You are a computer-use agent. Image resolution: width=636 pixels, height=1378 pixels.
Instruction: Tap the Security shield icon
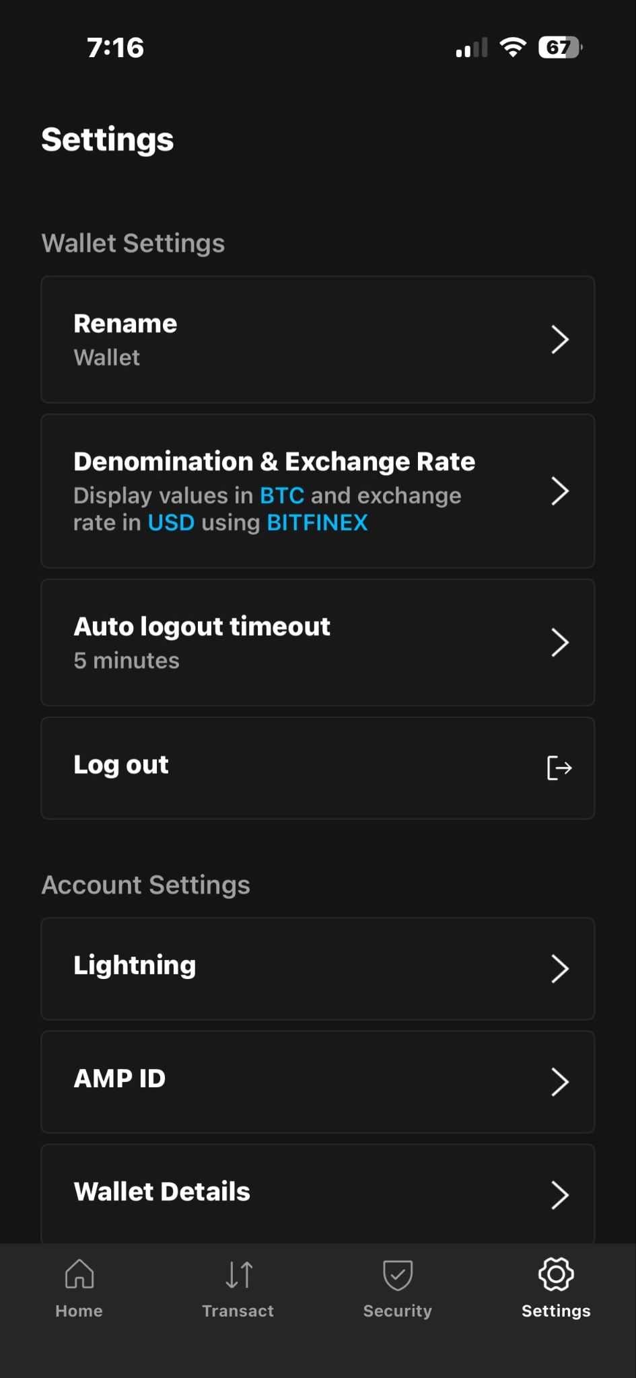398,1274
